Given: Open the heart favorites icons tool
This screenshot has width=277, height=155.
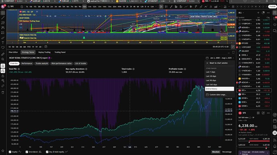Looking at the screenshot, I should (3, 48).
